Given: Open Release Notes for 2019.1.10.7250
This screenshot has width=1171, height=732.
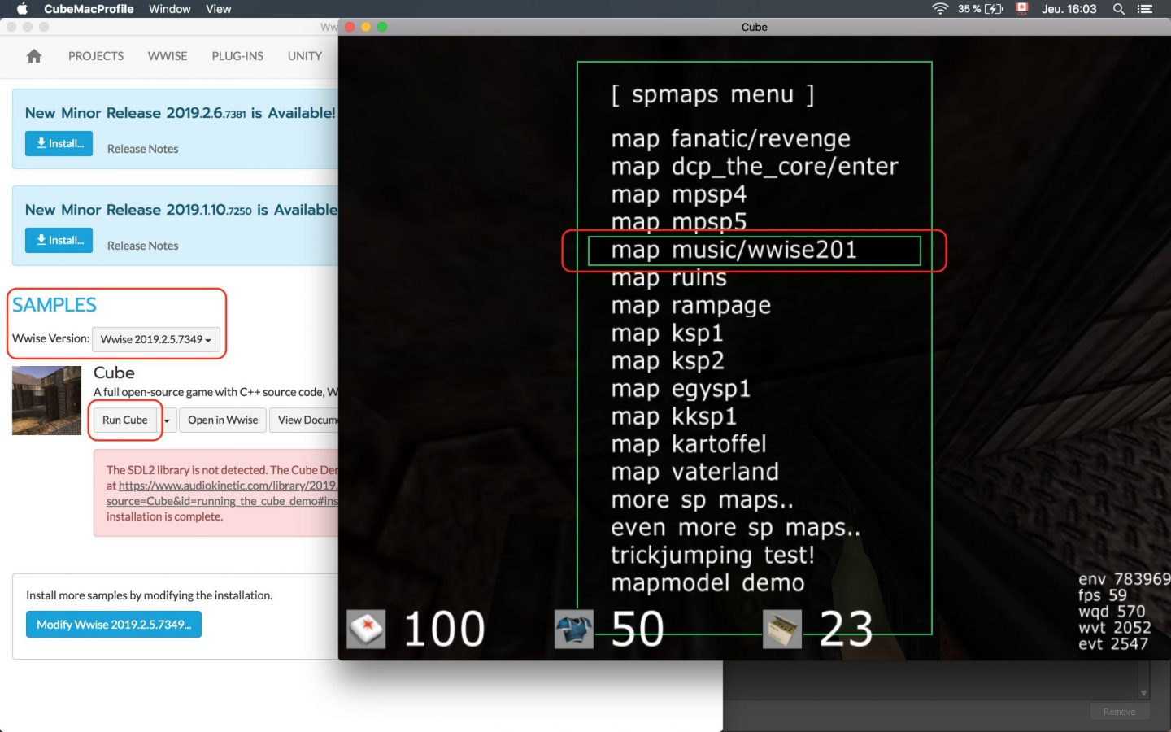Looking at the screenshot, I should [142, 246].
